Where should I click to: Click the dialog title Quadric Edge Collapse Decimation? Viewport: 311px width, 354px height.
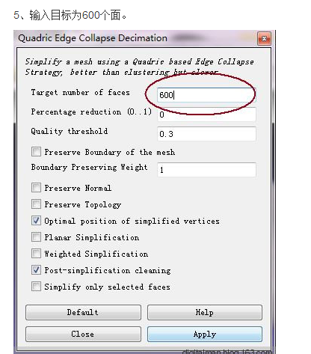tap(93, 38)
